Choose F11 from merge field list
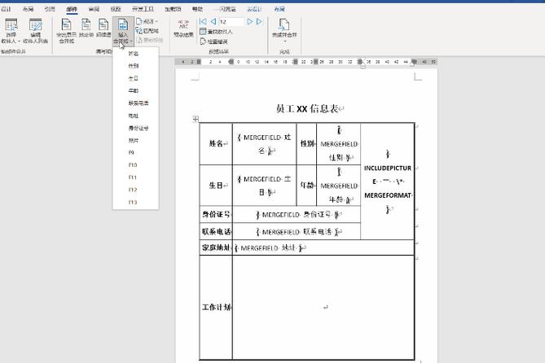Viewport: 545px width, 363px height. point(135,177)
